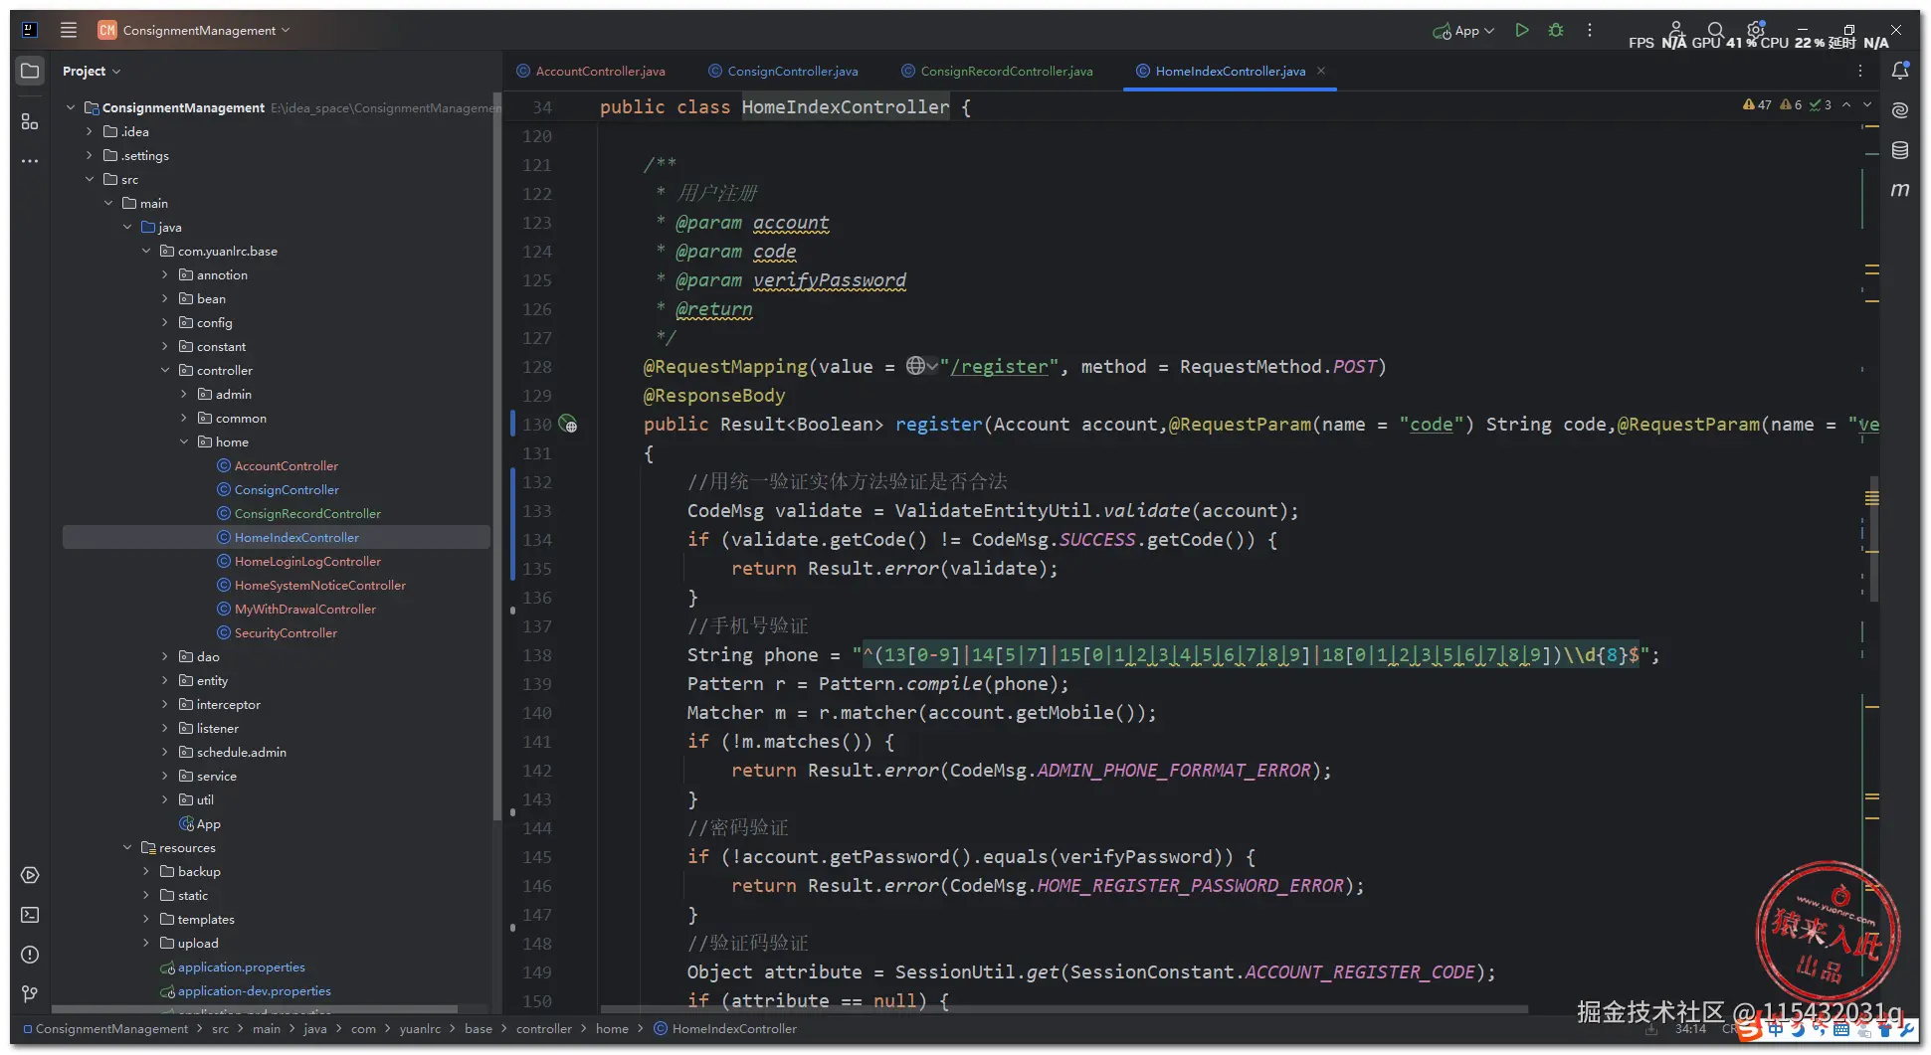1931x1055 pixels.
Task: Switch to ConsignController.java tab
Action: tap(783, 71)
